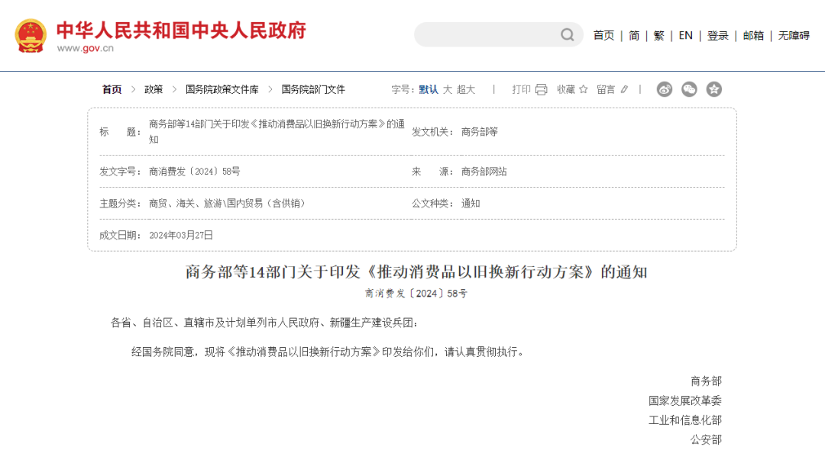Click the magnifier icon to search
The height and width of the screenshot is (450, 825).
(566, 35)
